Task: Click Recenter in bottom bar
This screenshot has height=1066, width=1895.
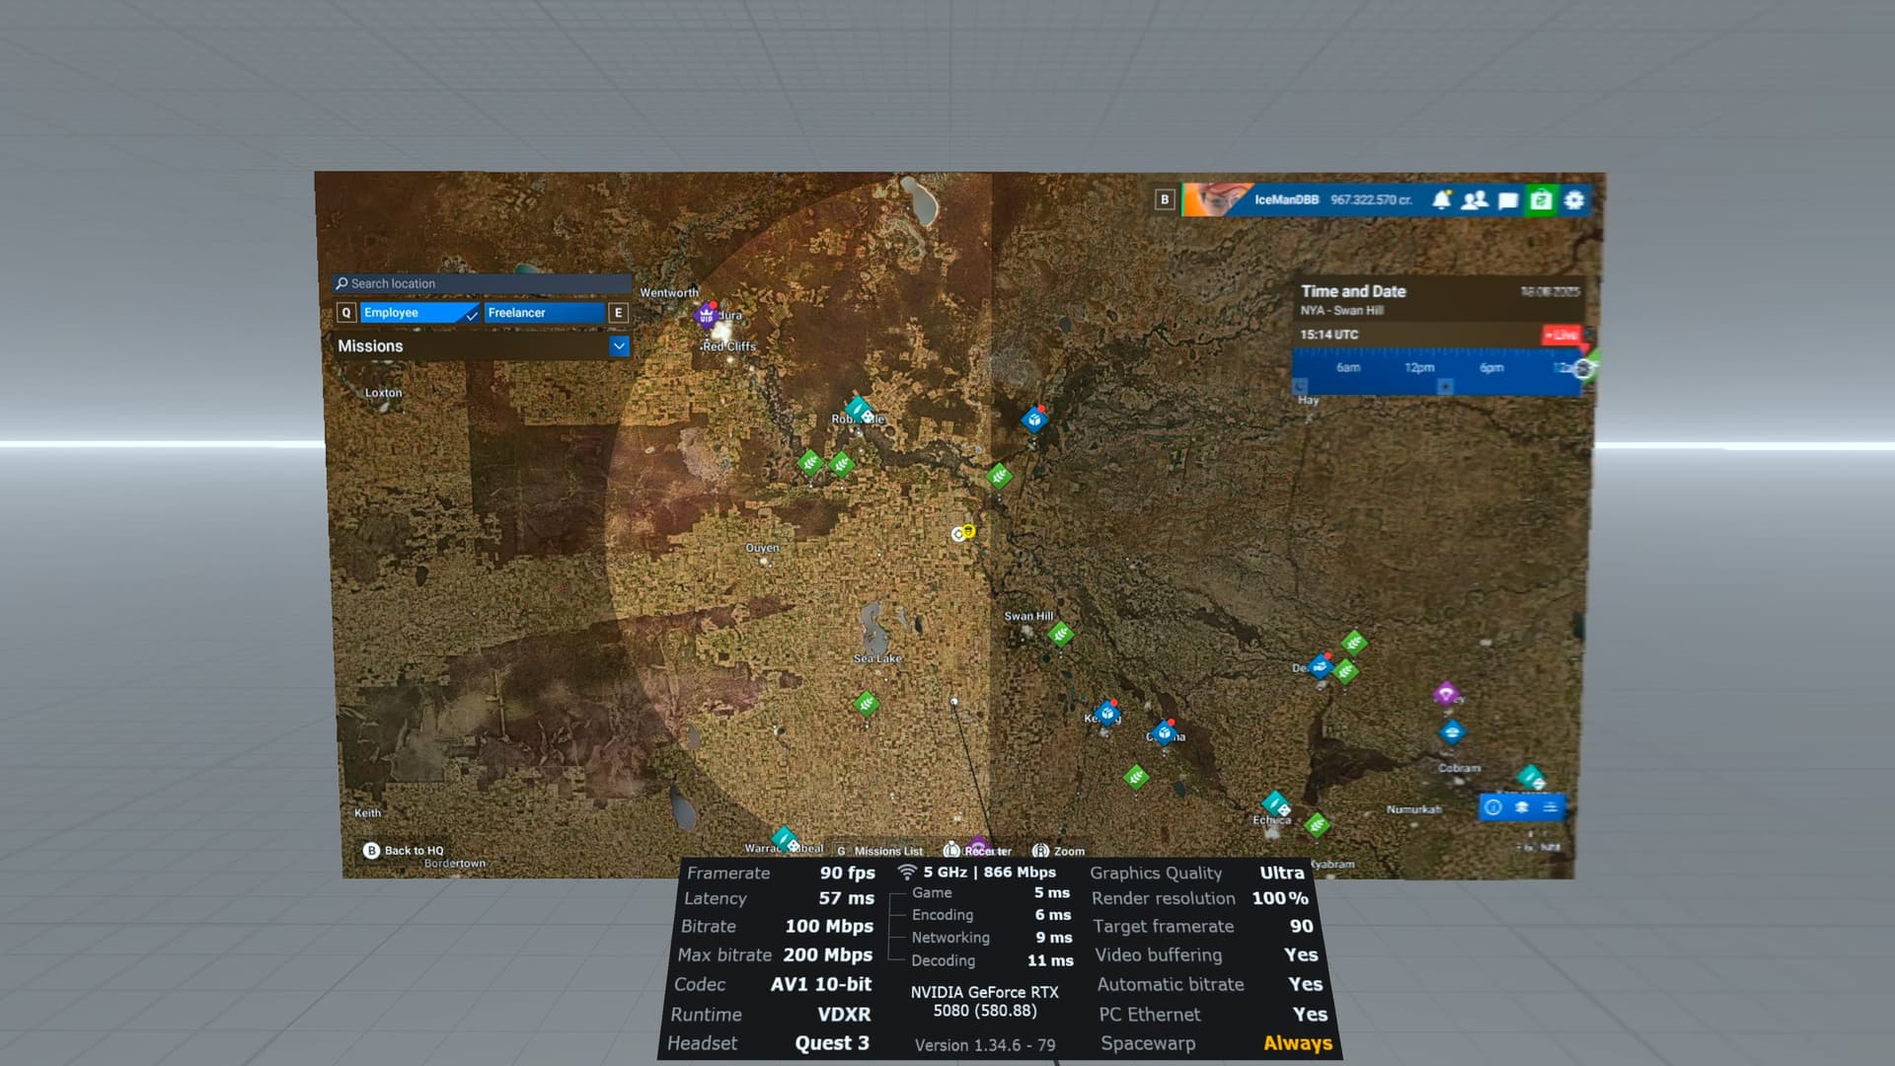Action: (978, 851)
